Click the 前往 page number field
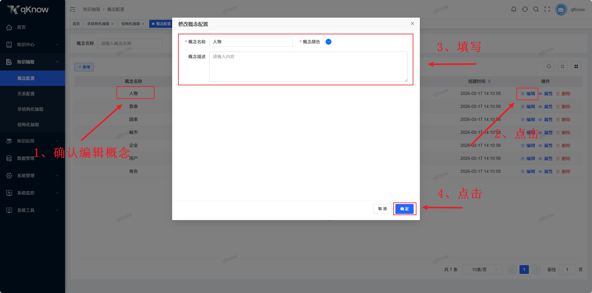Viewport: 592px width, 293px height. pos(567,270)
